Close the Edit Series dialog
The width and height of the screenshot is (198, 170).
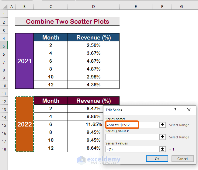[189, 110]
